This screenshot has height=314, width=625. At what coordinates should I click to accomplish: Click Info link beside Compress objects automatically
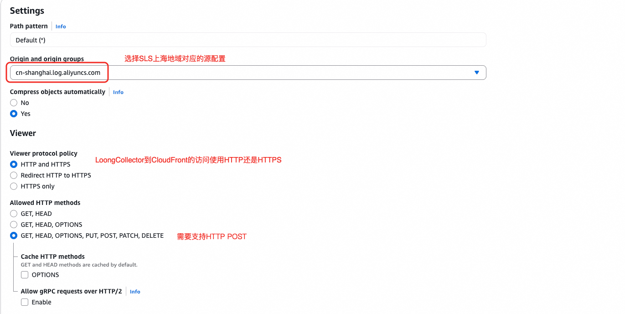pos(118,92)
